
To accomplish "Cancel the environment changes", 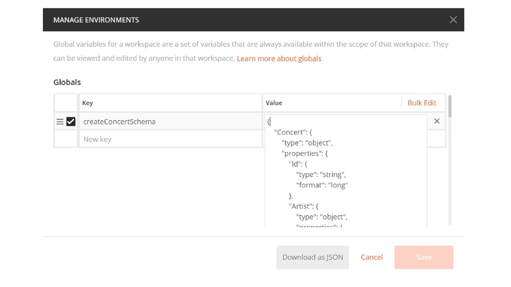I will pos(371,258).
